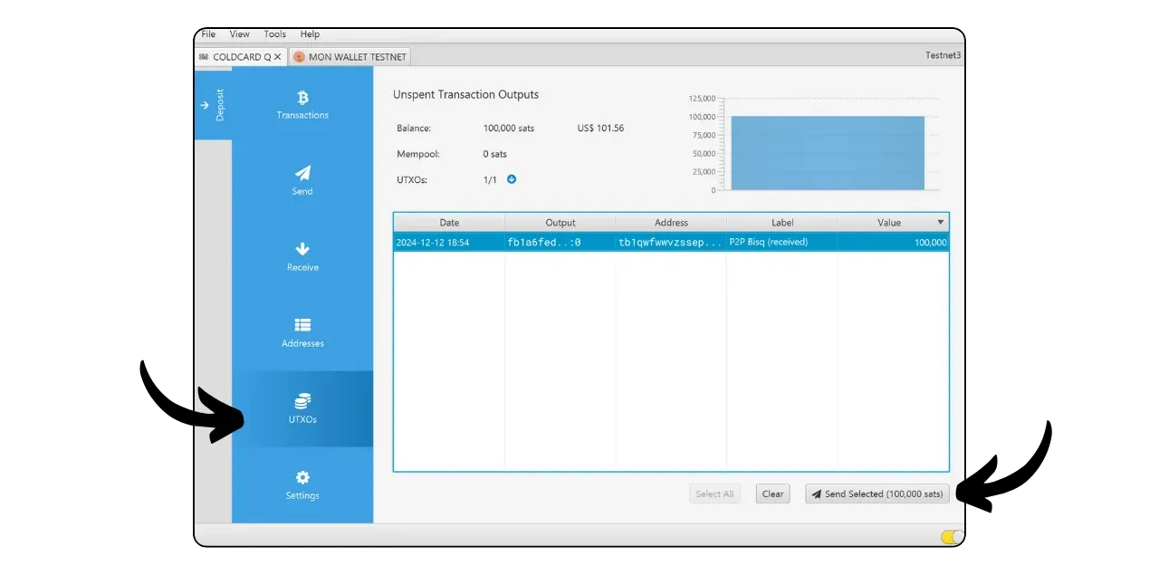
Task: Toggle the yellow server connection switch
Action: [x=952, y=537]
